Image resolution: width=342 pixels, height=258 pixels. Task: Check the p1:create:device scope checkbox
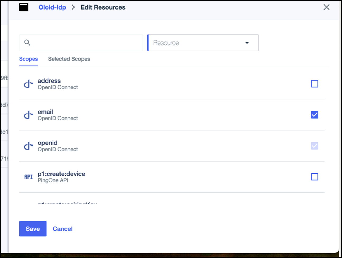[x=315, y=176]
